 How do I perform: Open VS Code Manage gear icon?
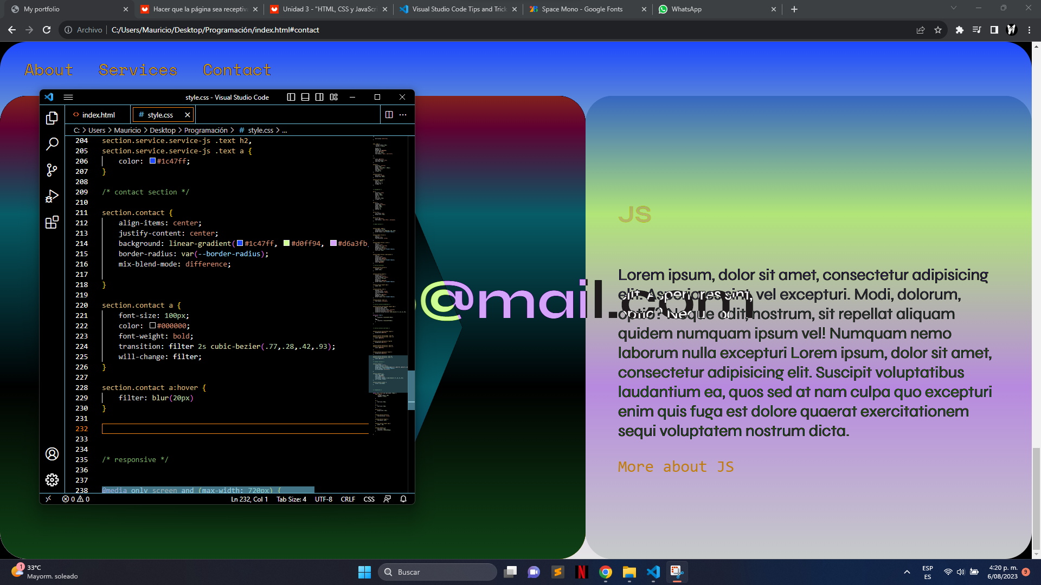point(52,480)
